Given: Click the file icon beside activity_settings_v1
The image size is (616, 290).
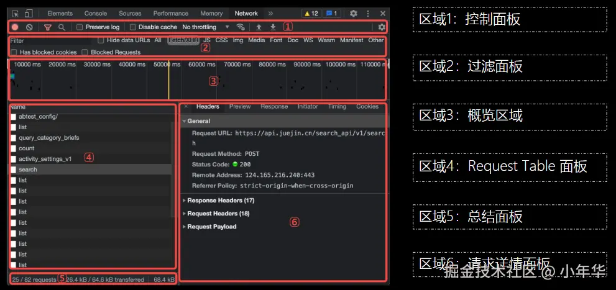Looking at the screenshot, I should click(x=13, y=159).
